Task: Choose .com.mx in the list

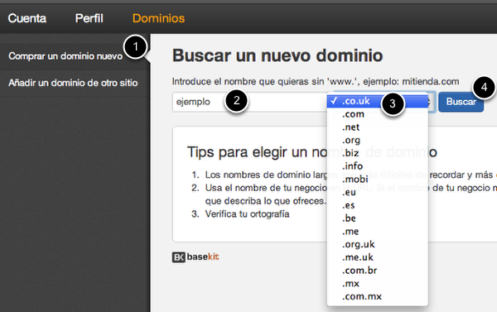Action: [377, 296]
